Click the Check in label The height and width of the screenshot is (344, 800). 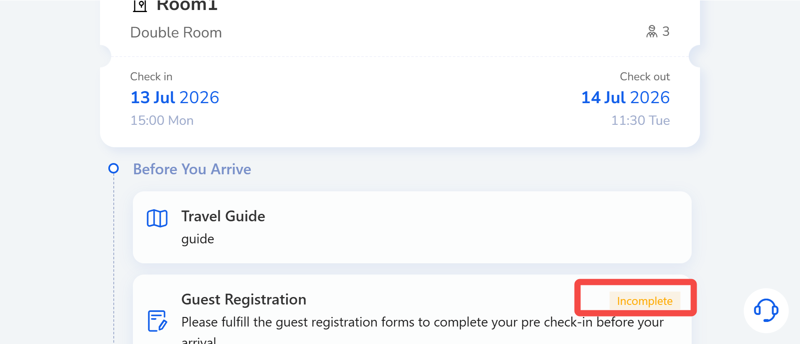click(151, 77)
